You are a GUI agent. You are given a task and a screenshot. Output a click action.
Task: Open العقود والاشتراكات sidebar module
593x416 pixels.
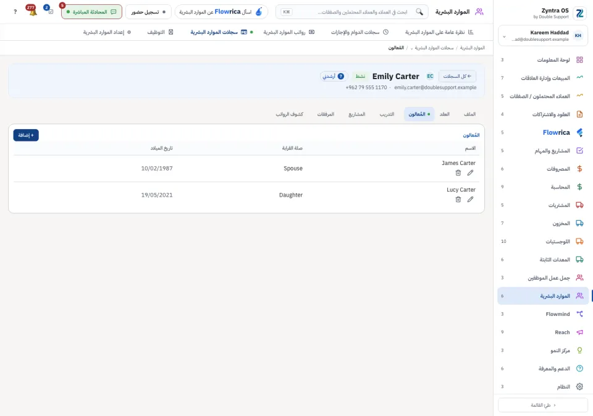click(x=543, y=114)
